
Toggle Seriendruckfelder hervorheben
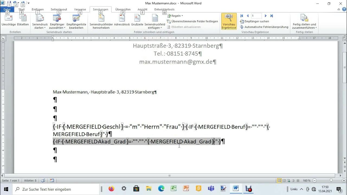coord(101,22)
